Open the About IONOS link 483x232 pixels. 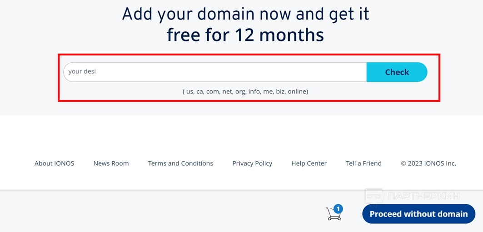pos(54,163)
